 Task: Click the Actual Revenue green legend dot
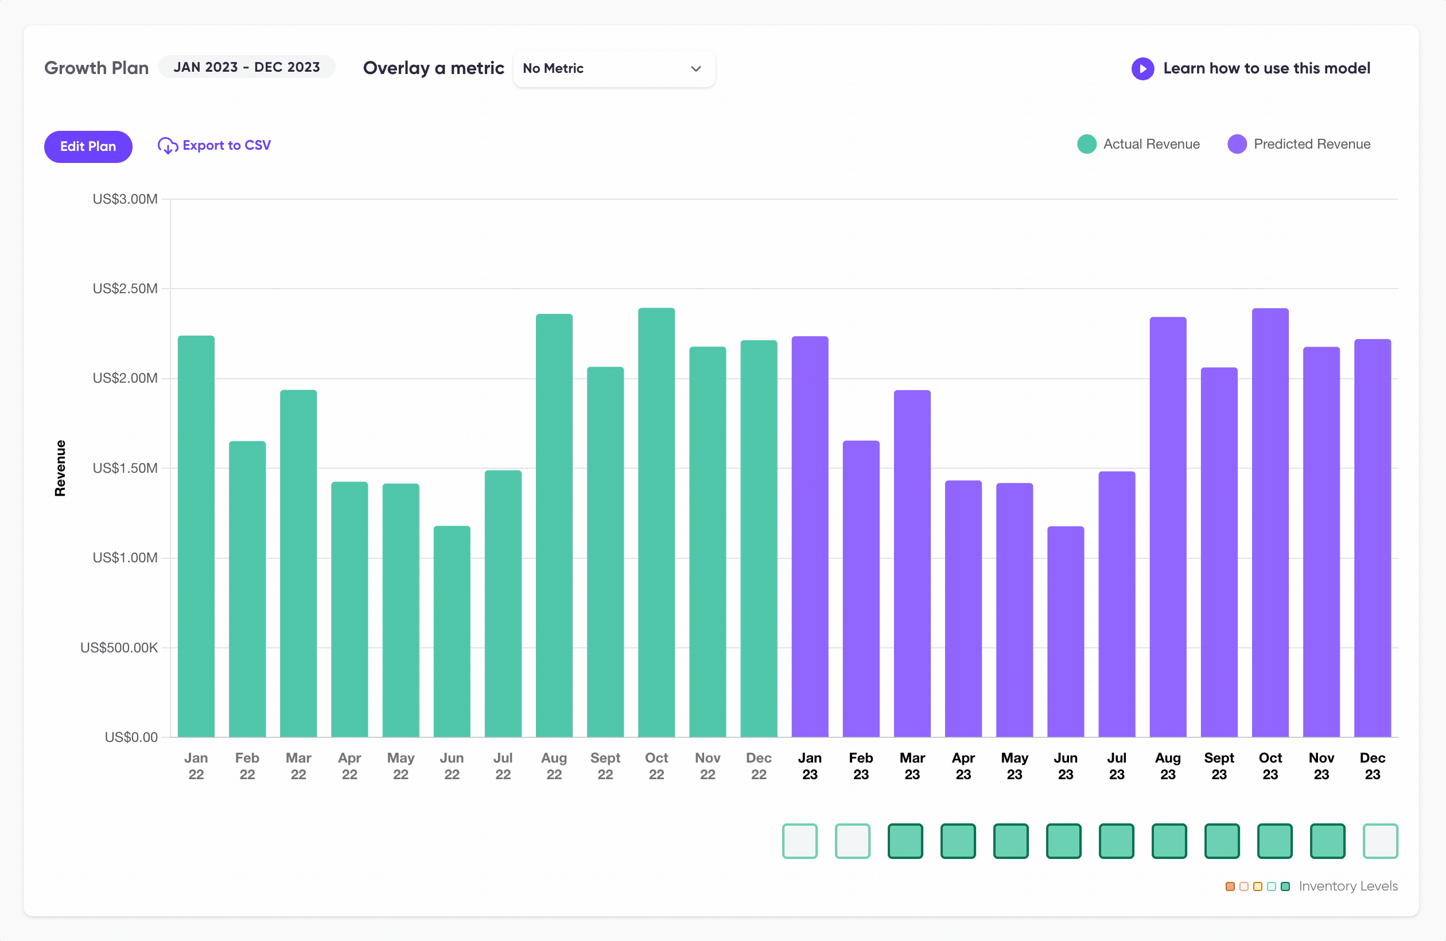coord(1086,145)
